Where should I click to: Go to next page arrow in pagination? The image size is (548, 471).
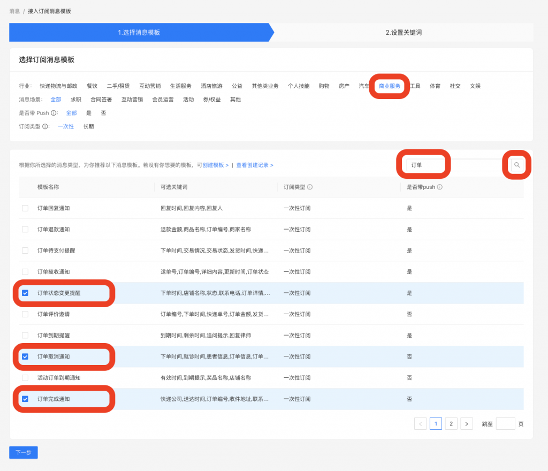click(467, 424)
